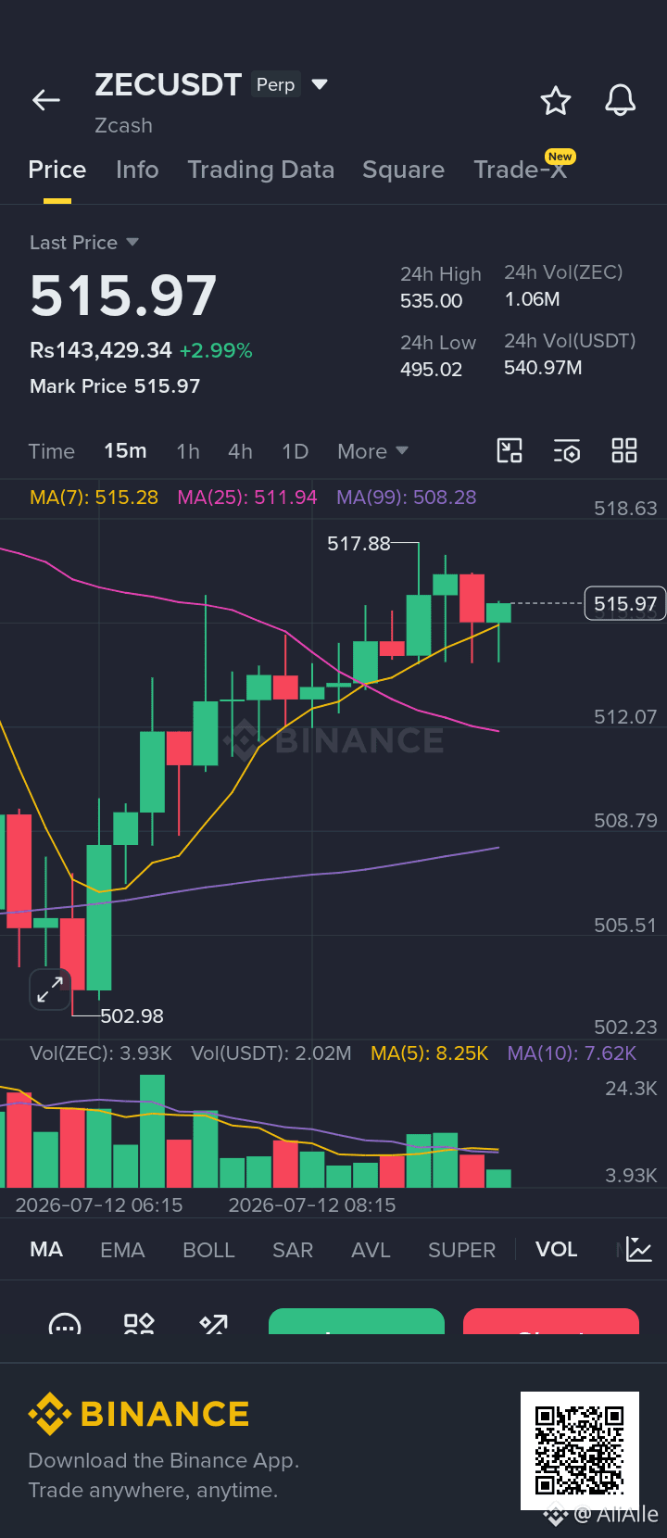
Task: Select the 1h interval
Action: [x=188, y=451]
